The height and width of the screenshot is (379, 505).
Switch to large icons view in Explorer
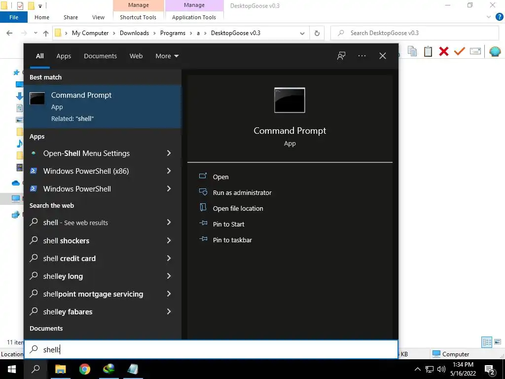pos(498,342)
